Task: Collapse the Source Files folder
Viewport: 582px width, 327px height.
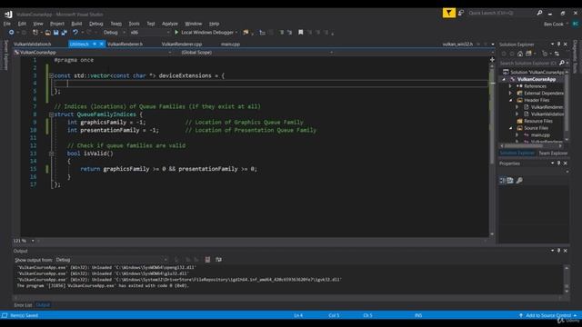Action: pyautogui.click(x=511, y=128)
